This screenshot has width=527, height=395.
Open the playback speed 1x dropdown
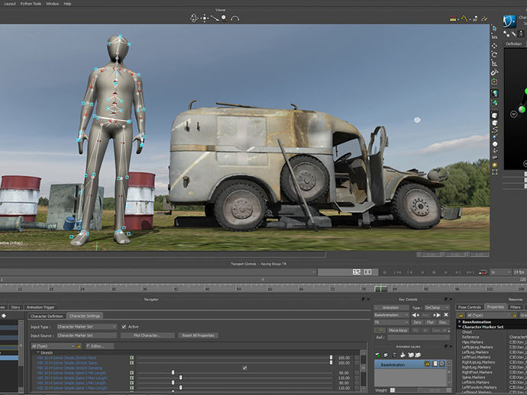coord(500,272)
